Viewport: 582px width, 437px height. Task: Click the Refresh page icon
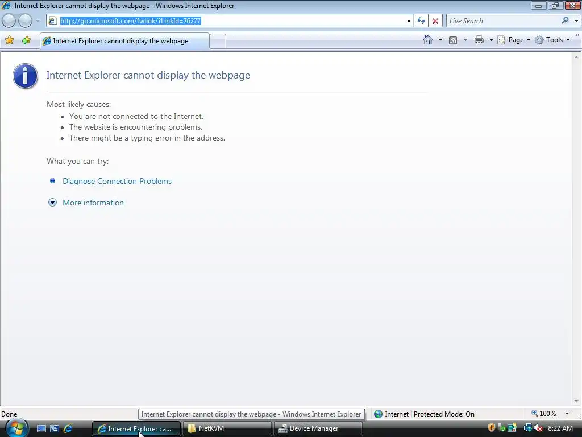click(421, 21)
